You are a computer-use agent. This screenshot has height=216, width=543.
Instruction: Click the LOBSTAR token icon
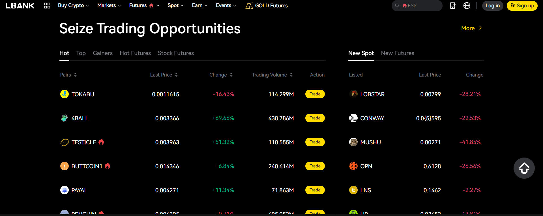[x=353, y=94]
